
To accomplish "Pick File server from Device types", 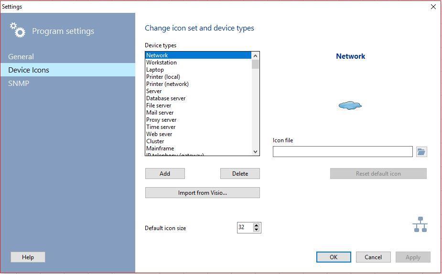I will point(198,105).
